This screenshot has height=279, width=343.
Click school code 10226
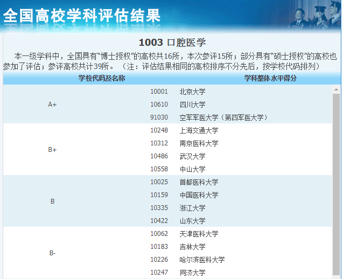pos(159,259)
